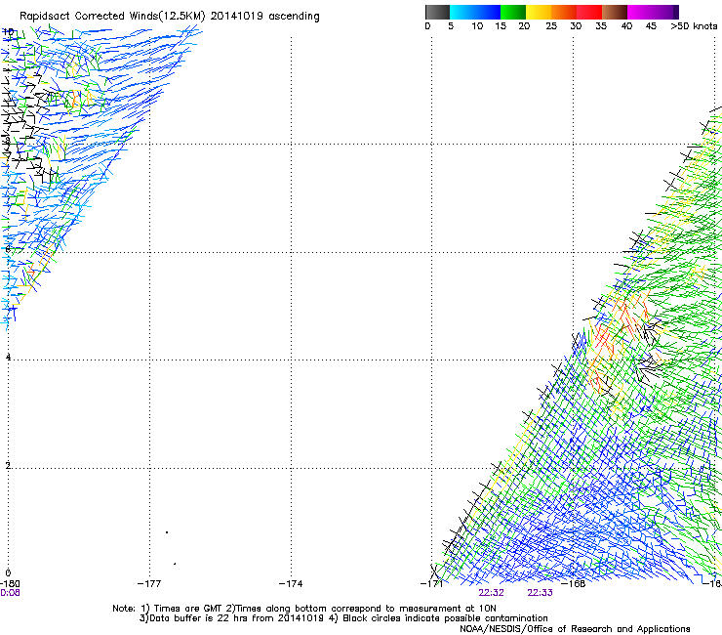This screenshot has height=635, width=722.
Task: Click the '15' legend scale label
Action: coord(501,26)
